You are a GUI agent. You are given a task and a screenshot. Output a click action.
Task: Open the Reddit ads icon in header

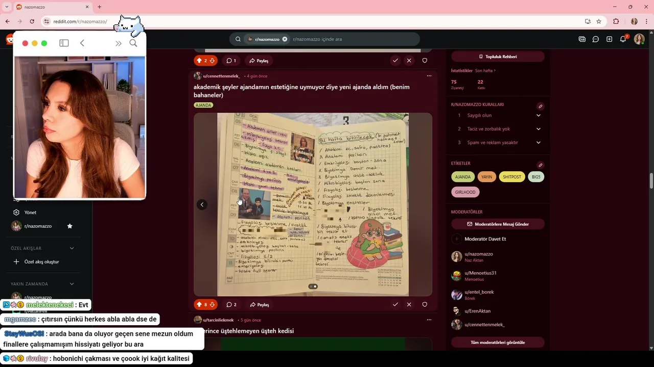(x=582, y=39)
